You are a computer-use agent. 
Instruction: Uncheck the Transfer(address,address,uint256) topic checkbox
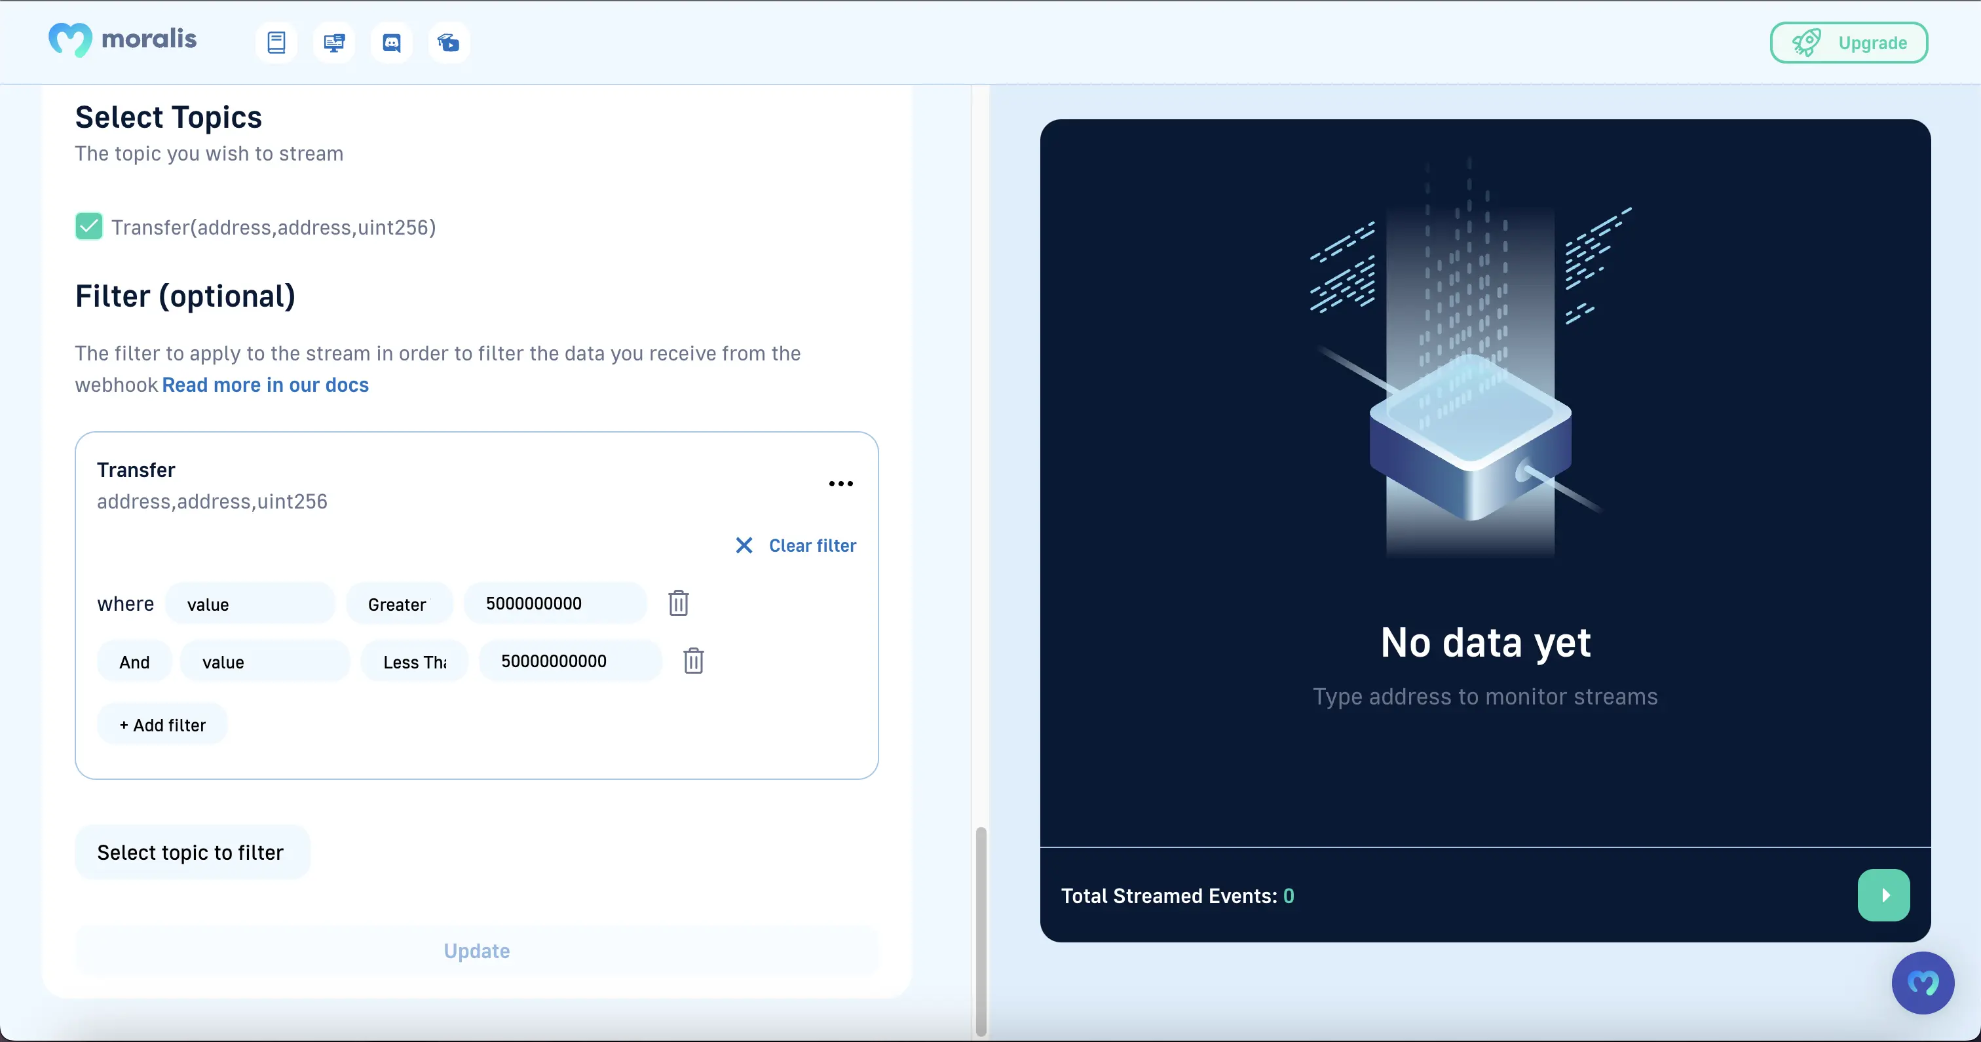(89, 226)
